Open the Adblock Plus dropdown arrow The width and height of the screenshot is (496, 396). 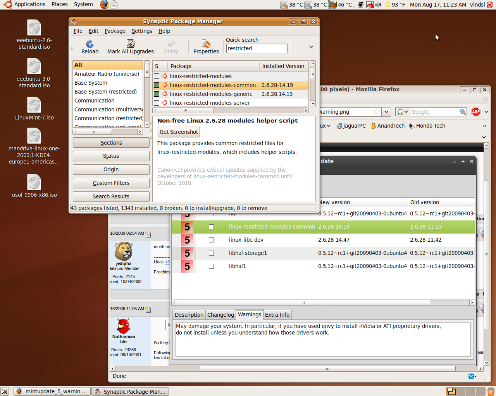tap(486, 112)
